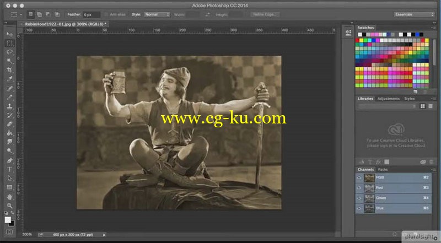Screen dimensions: 441x243
Task: Hide the Red channel eye icon
Action: point(359,187)
